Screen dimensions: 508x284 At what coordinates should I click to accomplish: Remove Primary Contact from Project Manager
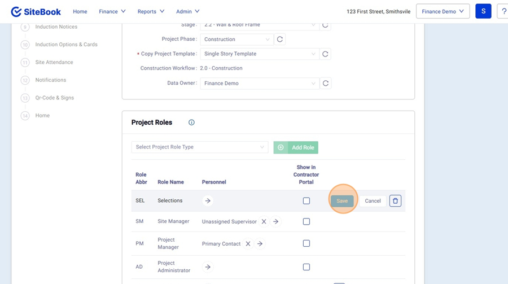point(248,244)
